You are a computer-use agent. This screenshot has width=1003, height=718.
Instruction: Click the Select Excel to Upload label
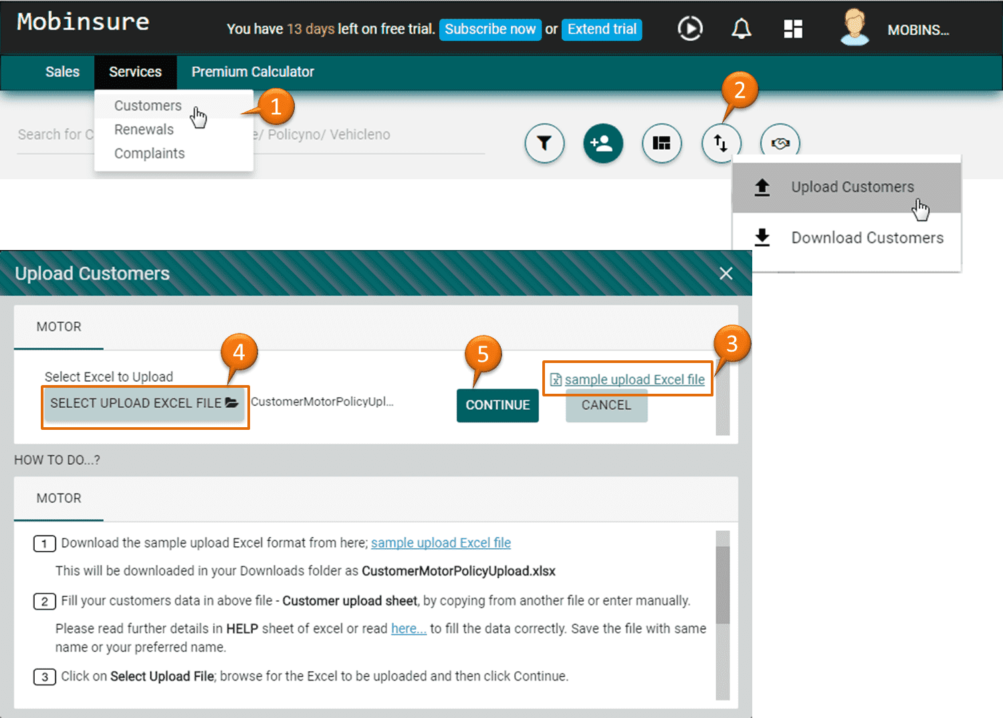tap(109, 377)
